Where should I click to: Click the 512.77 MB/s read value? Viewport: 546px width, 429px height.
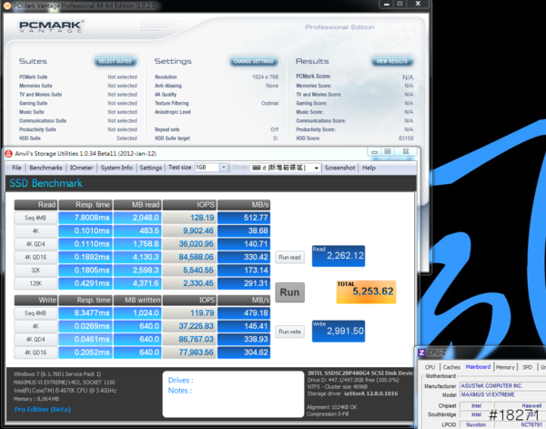click(244, 218)
